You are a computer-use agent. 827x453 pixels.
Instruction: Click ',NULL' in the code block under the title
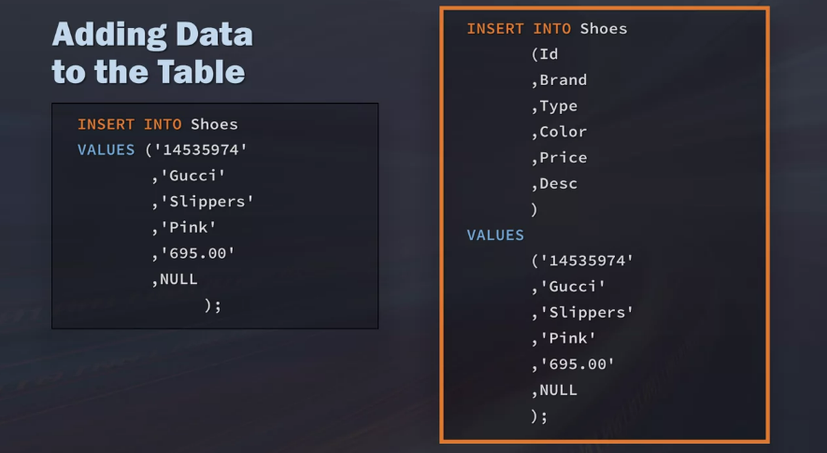175,279
